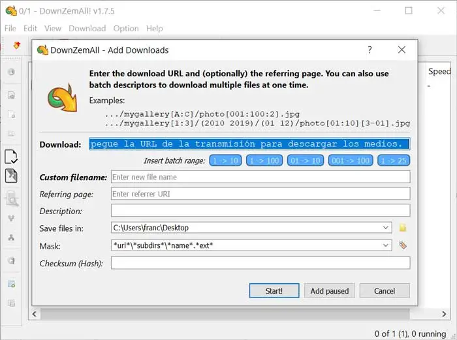Click the add download toolbar icon with red plus
457x340 pixels.
click(17, 46)
